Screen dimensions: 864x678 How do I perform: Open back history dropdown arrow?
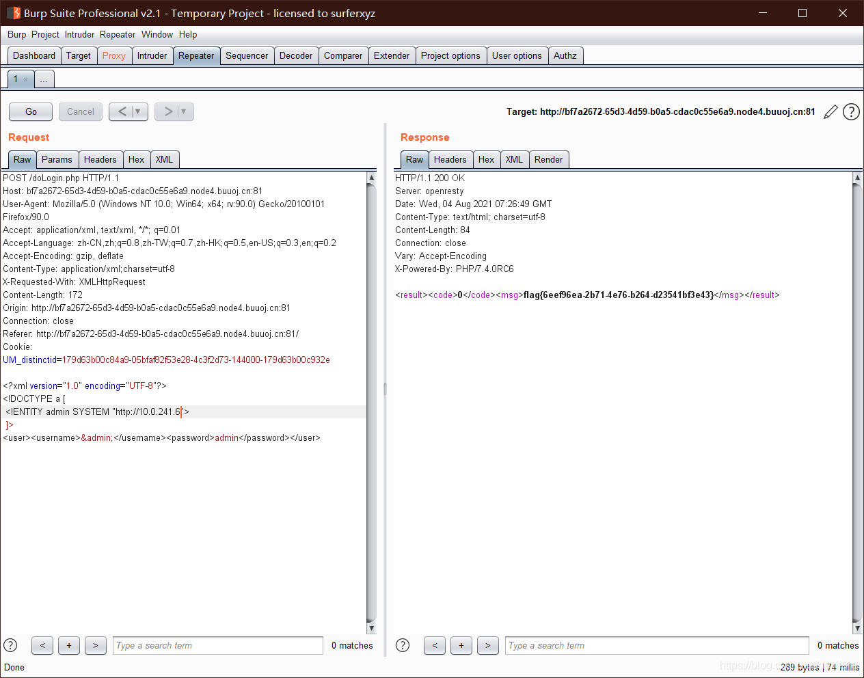coord(139,111)
